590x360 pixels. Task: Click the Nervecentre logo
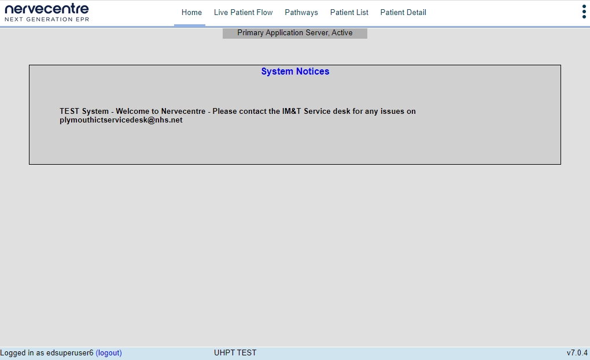pos(47,12)
